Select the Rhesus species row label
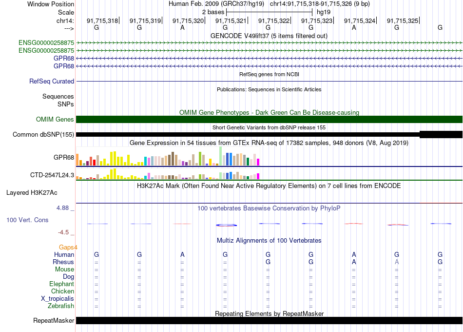This screenshot has height=332, width=463. [63, 262]
